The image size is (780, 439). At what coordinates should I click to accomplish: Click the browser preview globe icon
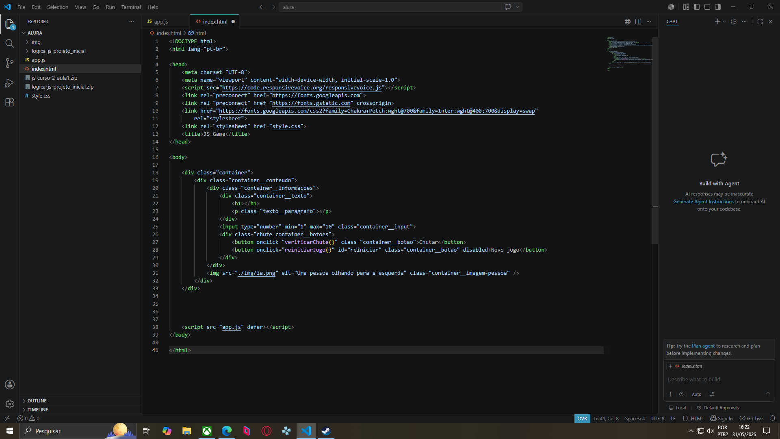tap(628, 22)
